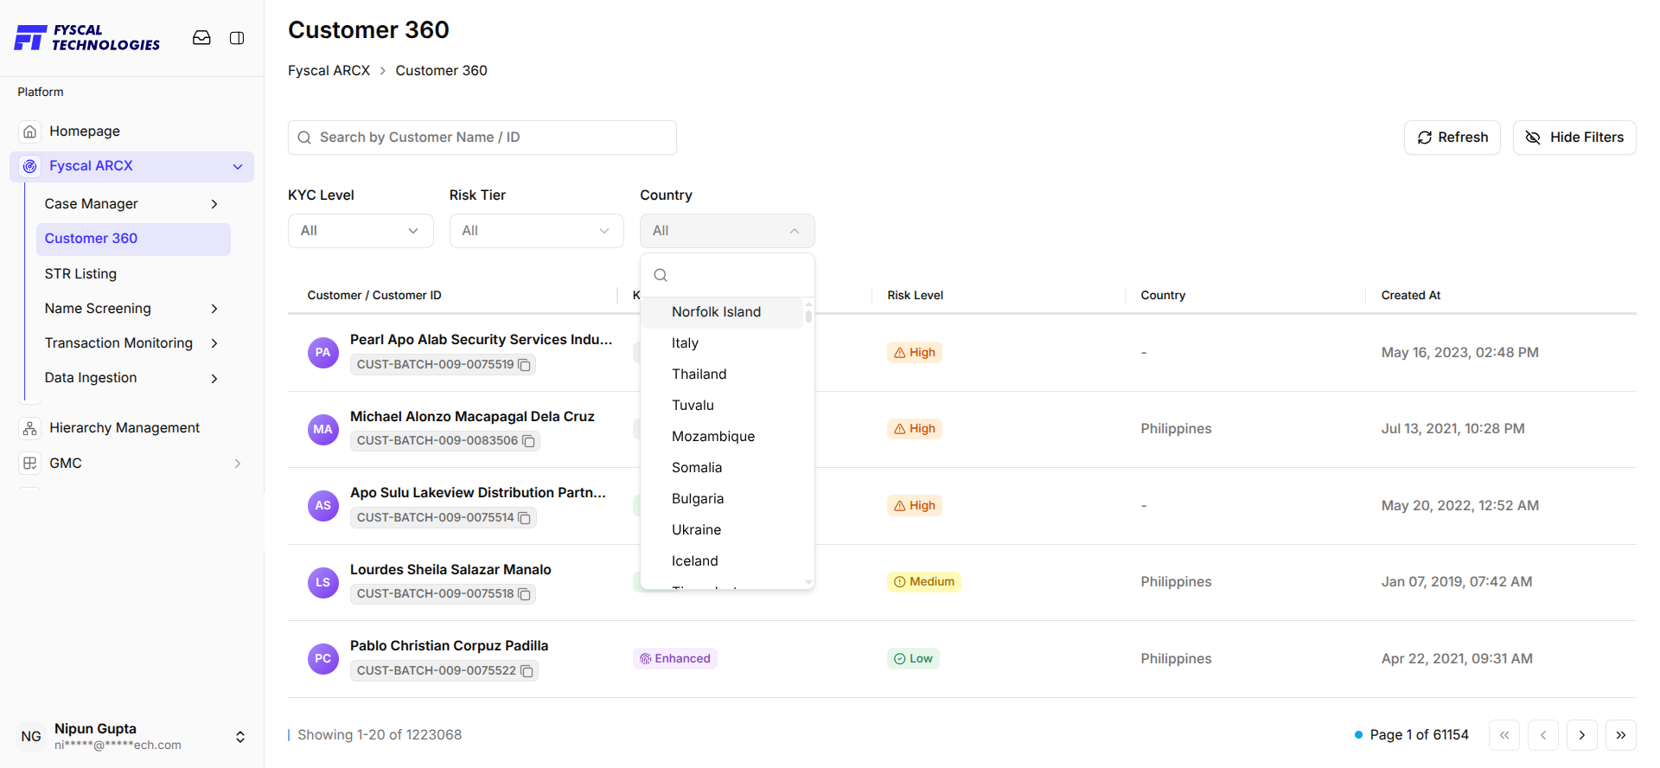Expand Name Screening submenu arrow

coord(214,309)
